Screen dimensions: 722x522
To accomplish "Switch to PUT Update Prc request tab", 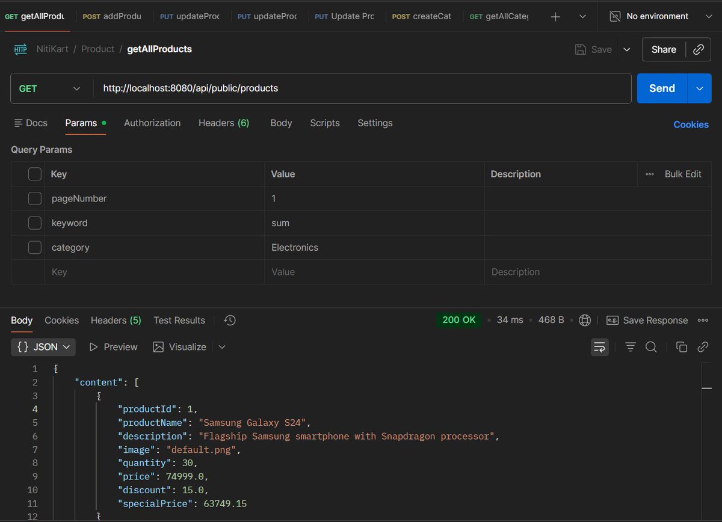I will pyautogui.click(x=345, y=16).
